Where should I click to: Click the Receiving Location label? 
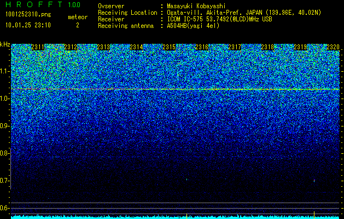click(x=127, y=13)
